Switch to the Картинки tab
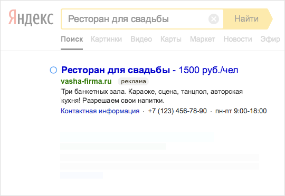285x196 pixels. pos(106,39)
